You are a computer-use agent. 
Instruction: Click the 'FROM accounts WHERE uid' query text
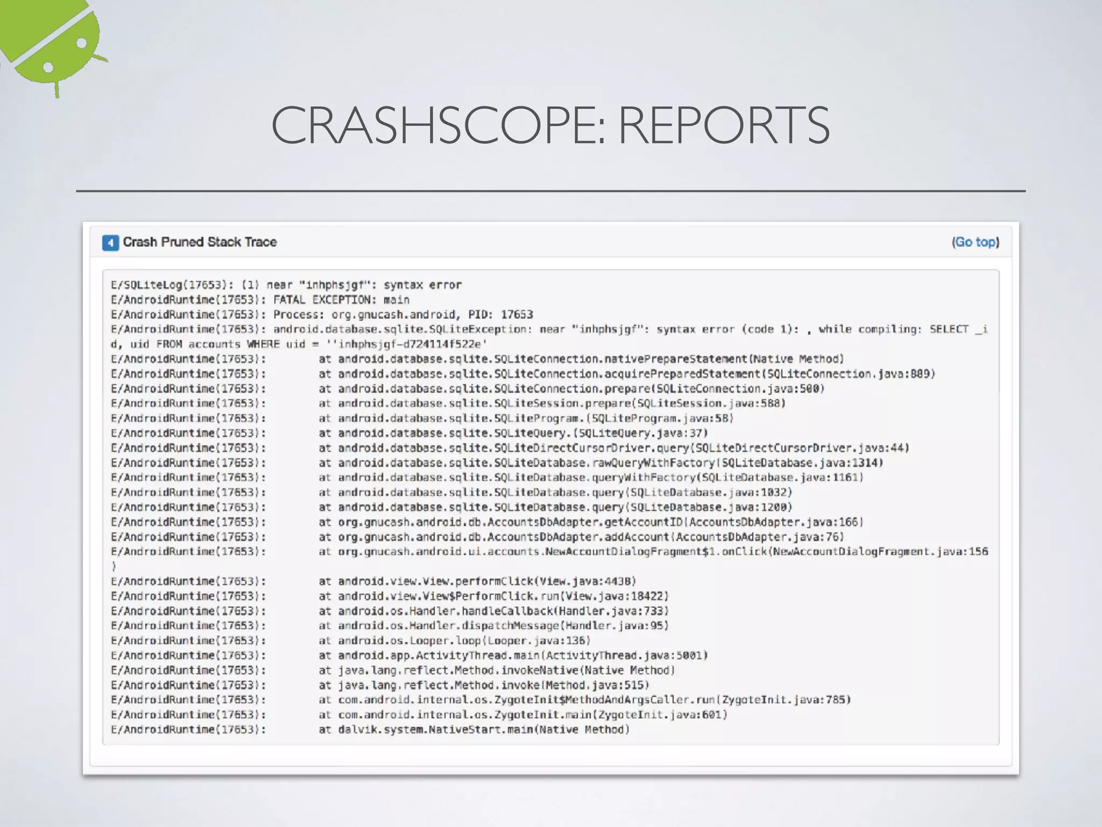click(231, 344)
